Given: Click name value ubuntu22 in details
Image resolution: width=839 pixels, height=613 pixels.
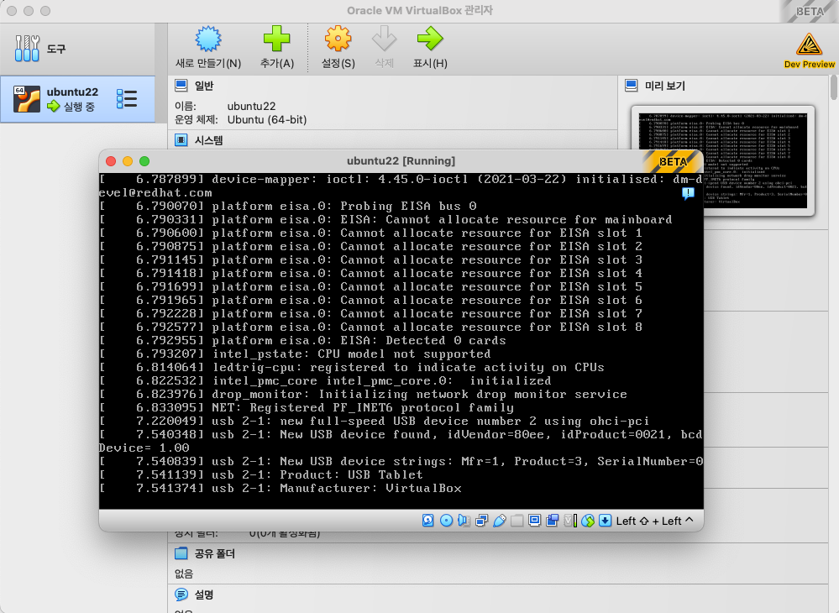Looking at the screenshot, I should point(251,106).
